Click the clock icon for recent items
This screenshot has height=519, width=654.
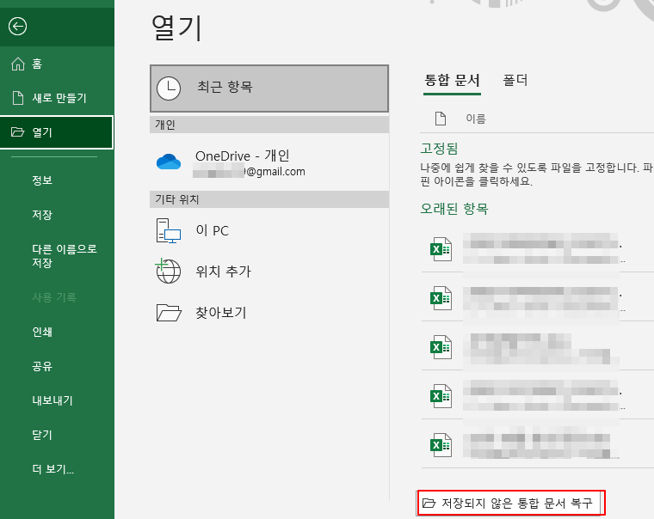[169, 89]
